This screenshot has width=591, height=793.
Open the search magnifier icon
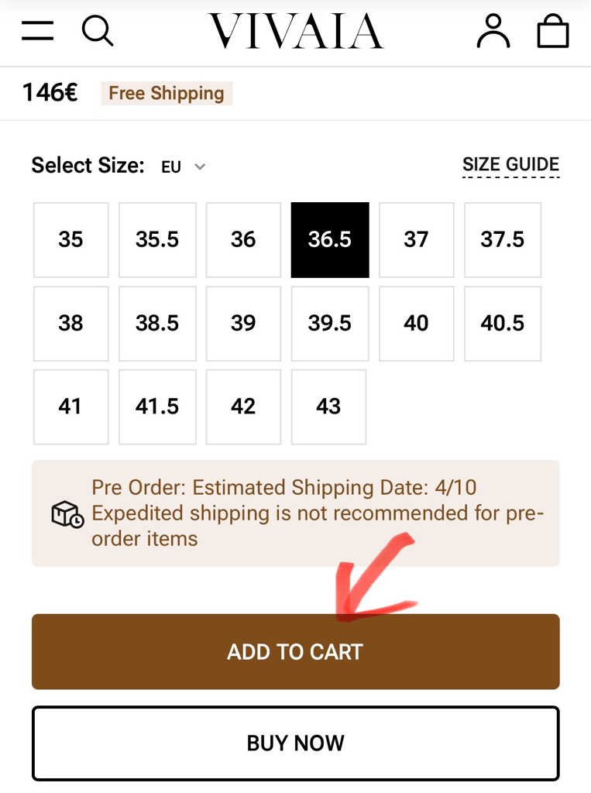(x=98, y=31)
